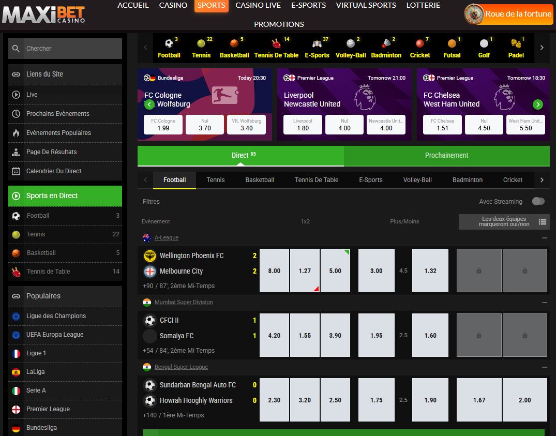Open Padel icon in sports carousel
This screenshot has height=436, width=556.
(516, 43)
